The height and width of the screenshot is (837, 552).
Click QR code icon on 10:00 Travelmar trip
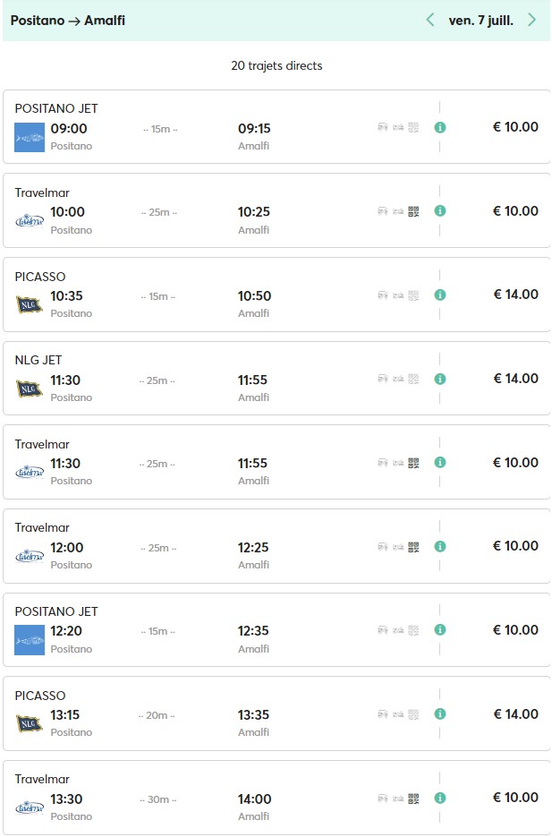(x=413, y=211)
